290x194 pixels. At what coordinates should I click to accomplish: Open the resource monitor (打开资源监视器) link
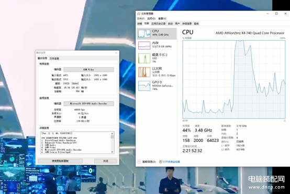click(x=171, y=162)
